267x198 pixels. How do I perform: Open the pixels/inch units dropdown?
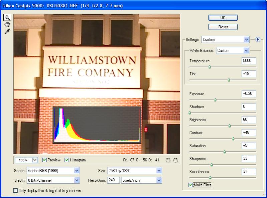(142, 180)
